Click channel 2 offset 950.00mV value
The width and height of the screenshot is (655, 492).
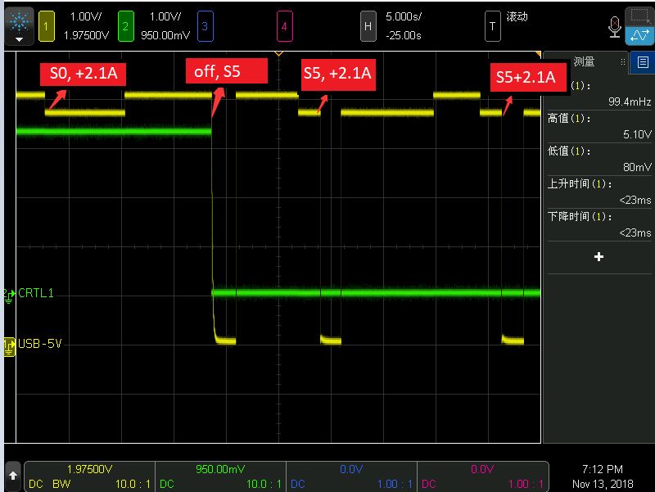tap(165, 35)
